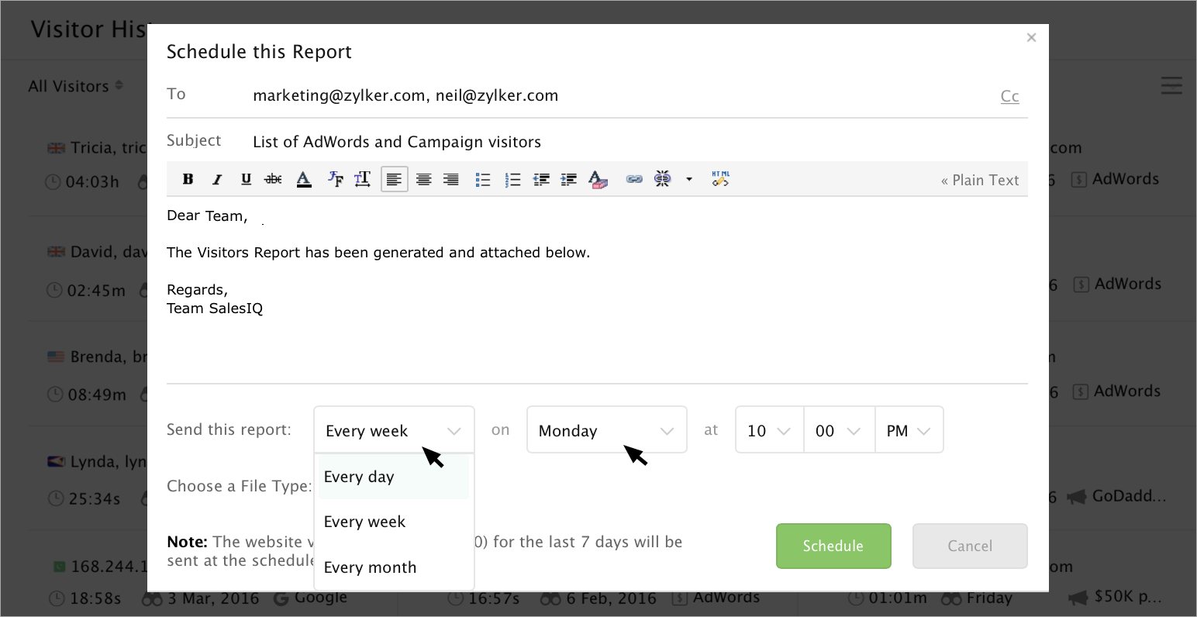Add Cc recipients via the Cc link

[x=1009, y=96]
